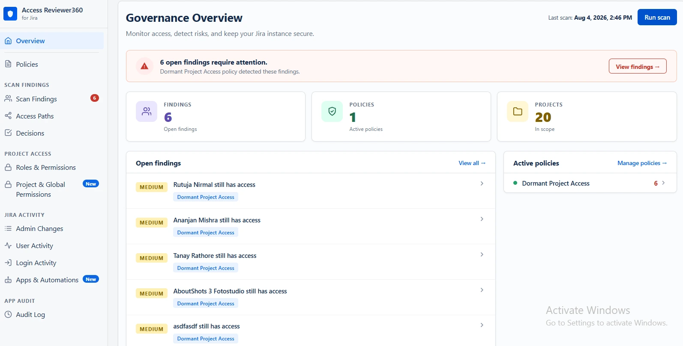Click the Dormant Project Access tag under Tanay Rathore
Screen dimensions: 683x346
click(x=206, y=268)
